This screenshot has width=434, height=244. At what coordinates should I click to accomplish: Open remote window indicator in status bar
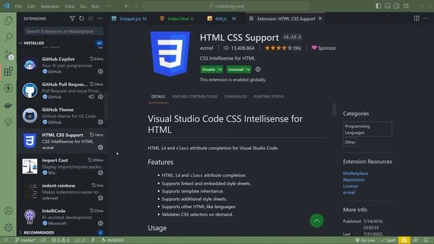click(x=5, y=240)
